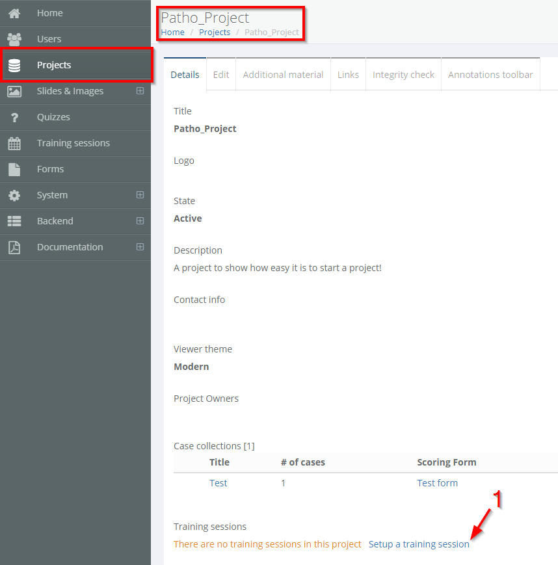Open the Integrity check tab
Viewport: 558px width, 565px height.
[403, 75]
